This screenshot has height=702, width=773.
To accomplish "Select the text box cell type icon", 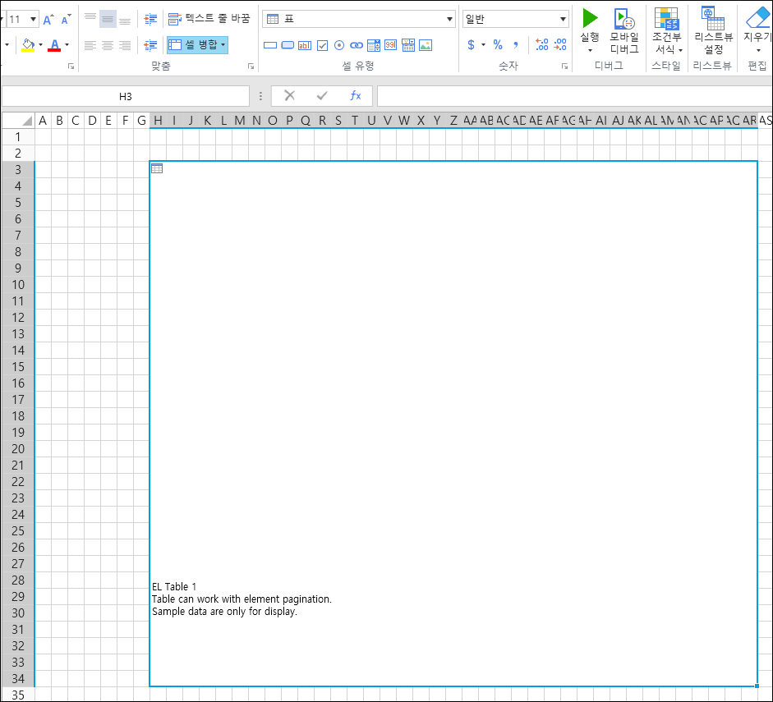I will 305,45.
